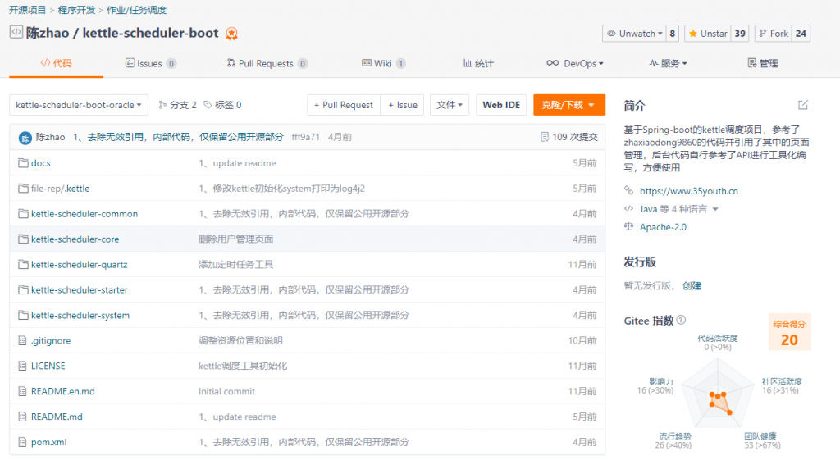The width and height of the screenshot is (840, 460).
Task: Click commit hash fff9a71
Action: 305,137
